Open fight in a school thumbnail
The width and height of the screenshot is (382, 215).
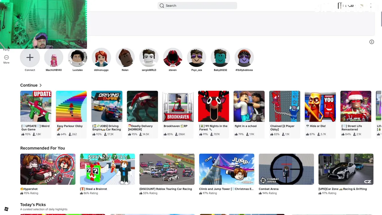click(x=249, y=106)
